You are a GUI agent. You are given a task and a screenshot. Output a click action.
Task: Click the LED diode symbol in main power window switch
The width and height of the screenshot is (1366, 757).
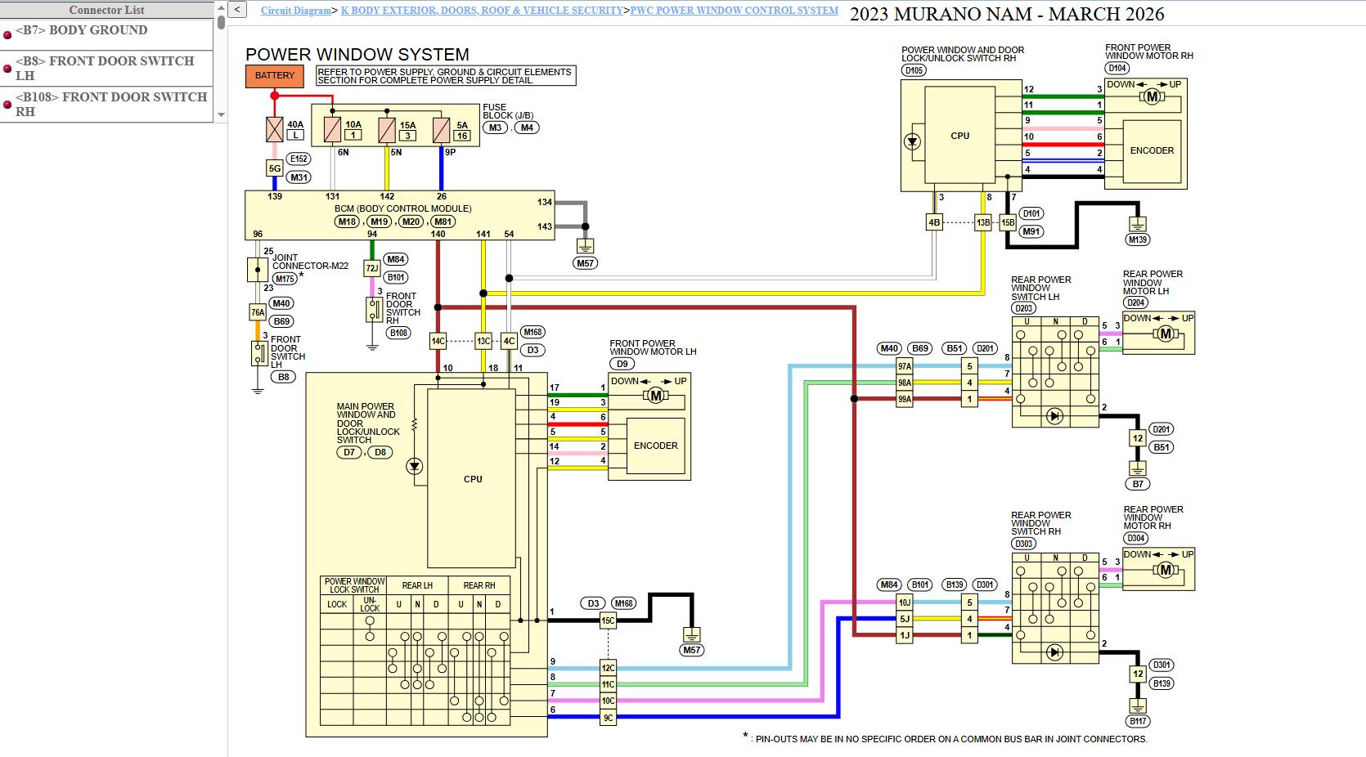415,466
